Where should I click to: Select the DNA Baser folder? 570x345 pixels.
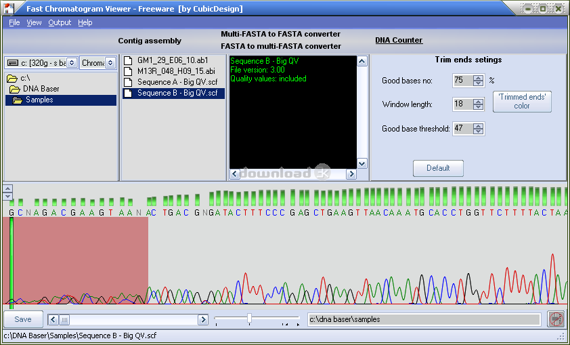click(41, 89)
